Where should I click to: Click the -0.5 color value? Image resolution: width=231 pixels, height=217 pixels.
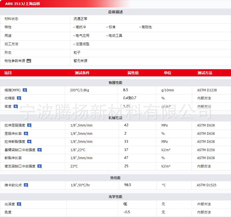coord(127,212)
